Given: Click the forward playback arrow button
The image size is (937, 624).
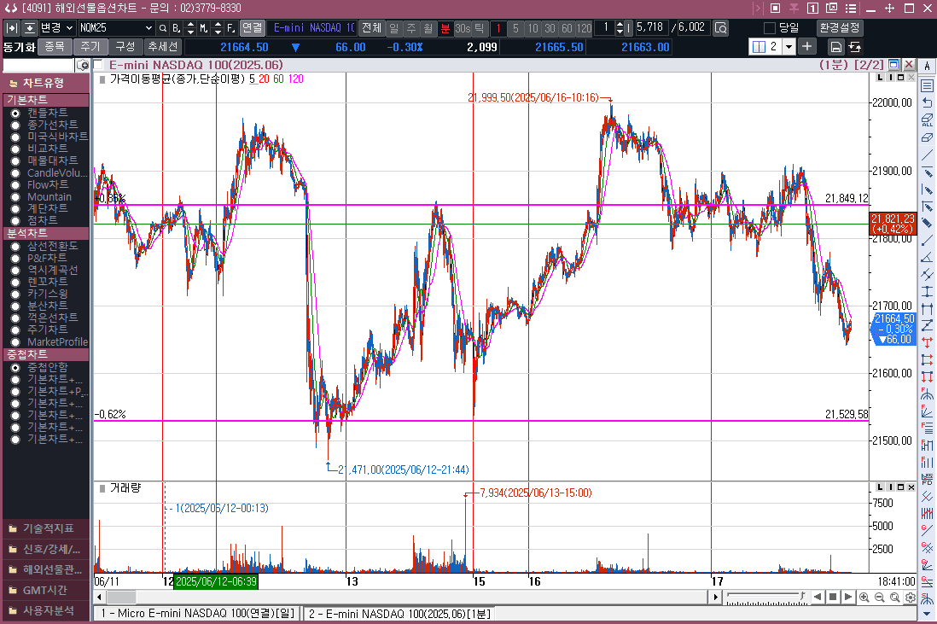Looking at the screenshot, I should tap(848, 597).
